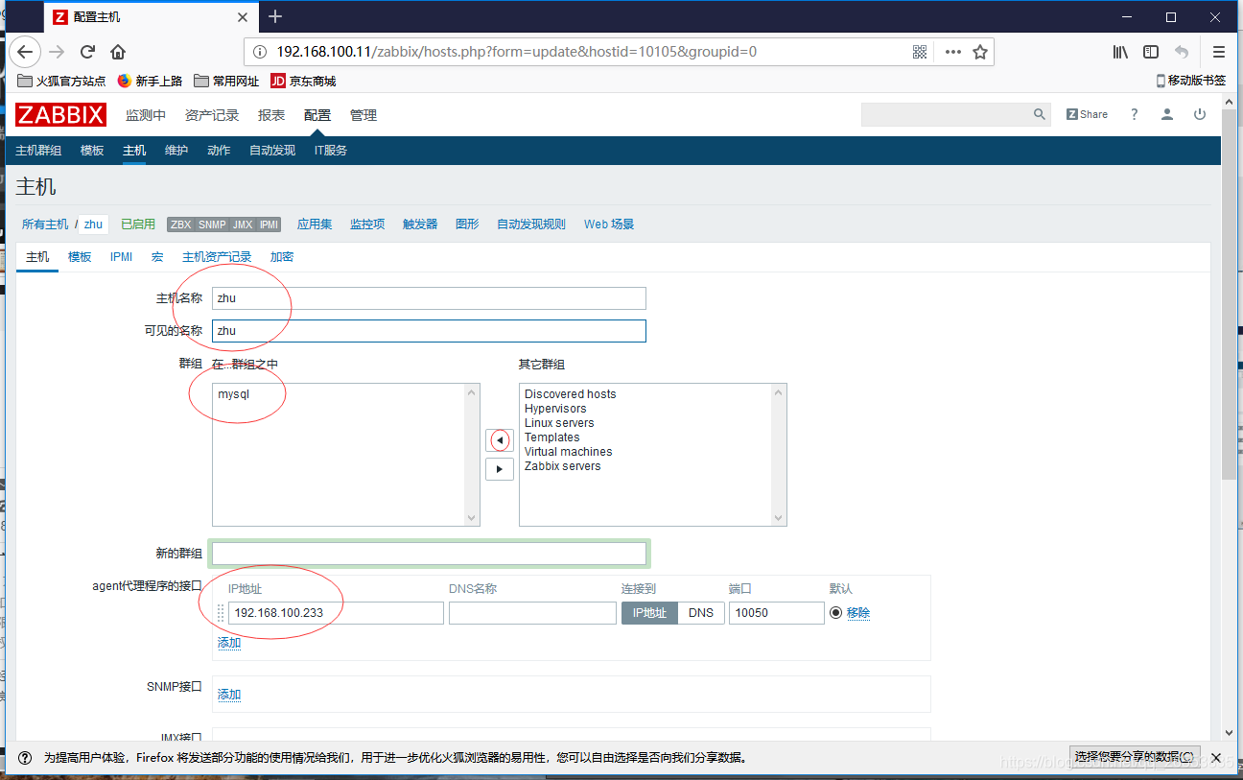Click the agent IP地址 input field
Screen dimensions: 1243x780
tap(336, 613)
